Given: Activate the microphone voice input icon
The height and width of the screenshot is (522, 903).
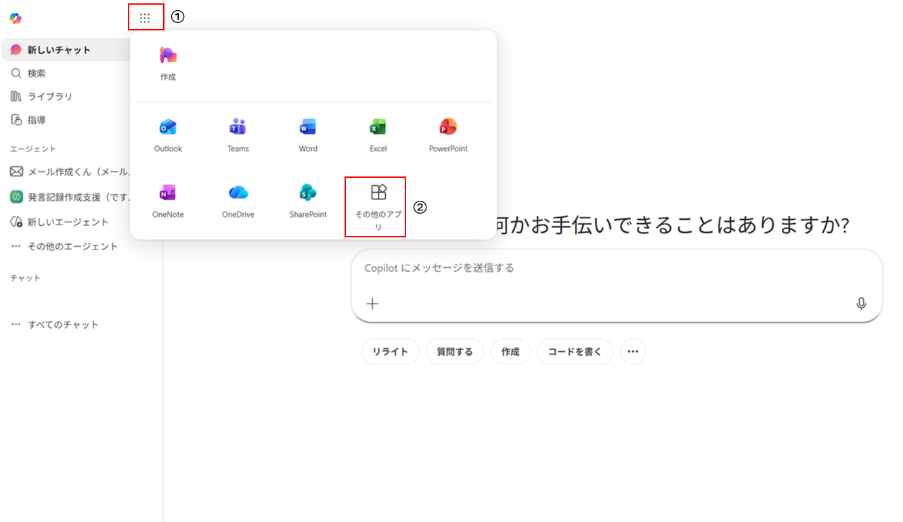Looking at the screenshot, I should click(x=861, y=304).
